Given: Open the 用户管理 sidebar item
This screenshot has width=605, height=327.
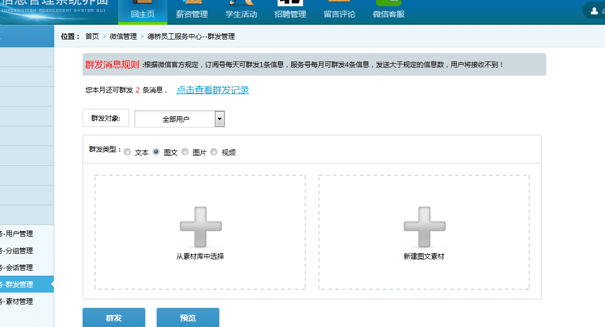Looking at the screenshot, I should [x=27, y=233].
